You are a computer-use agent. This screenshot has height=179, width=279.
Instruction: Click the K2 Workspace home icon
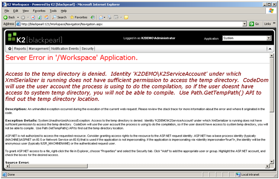coord(10,49)
